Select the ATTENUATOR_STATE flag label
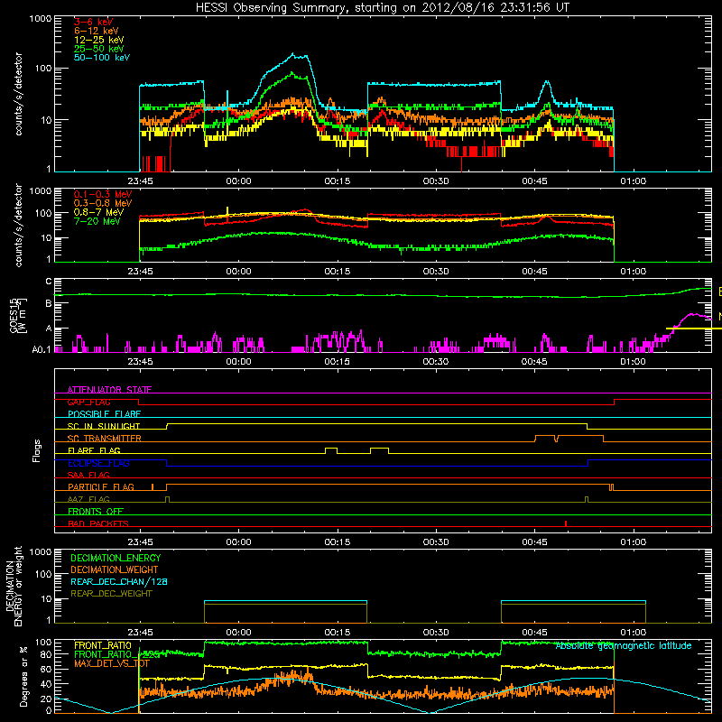722x722 pixels. 109,390
